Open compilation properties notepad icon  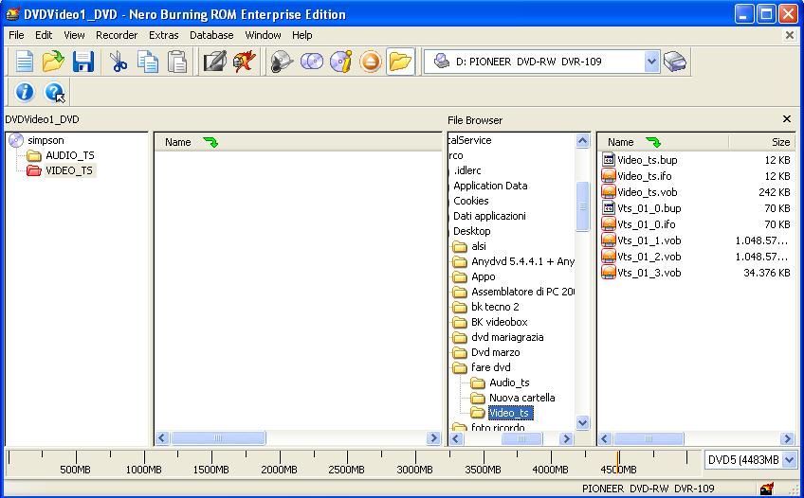215,62
